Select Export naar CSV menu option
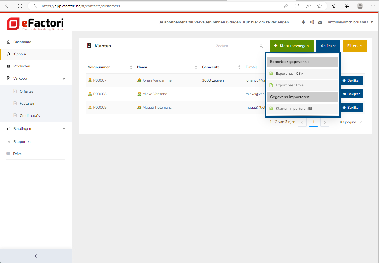The image size is (379, 263). [x=289, y=74]
